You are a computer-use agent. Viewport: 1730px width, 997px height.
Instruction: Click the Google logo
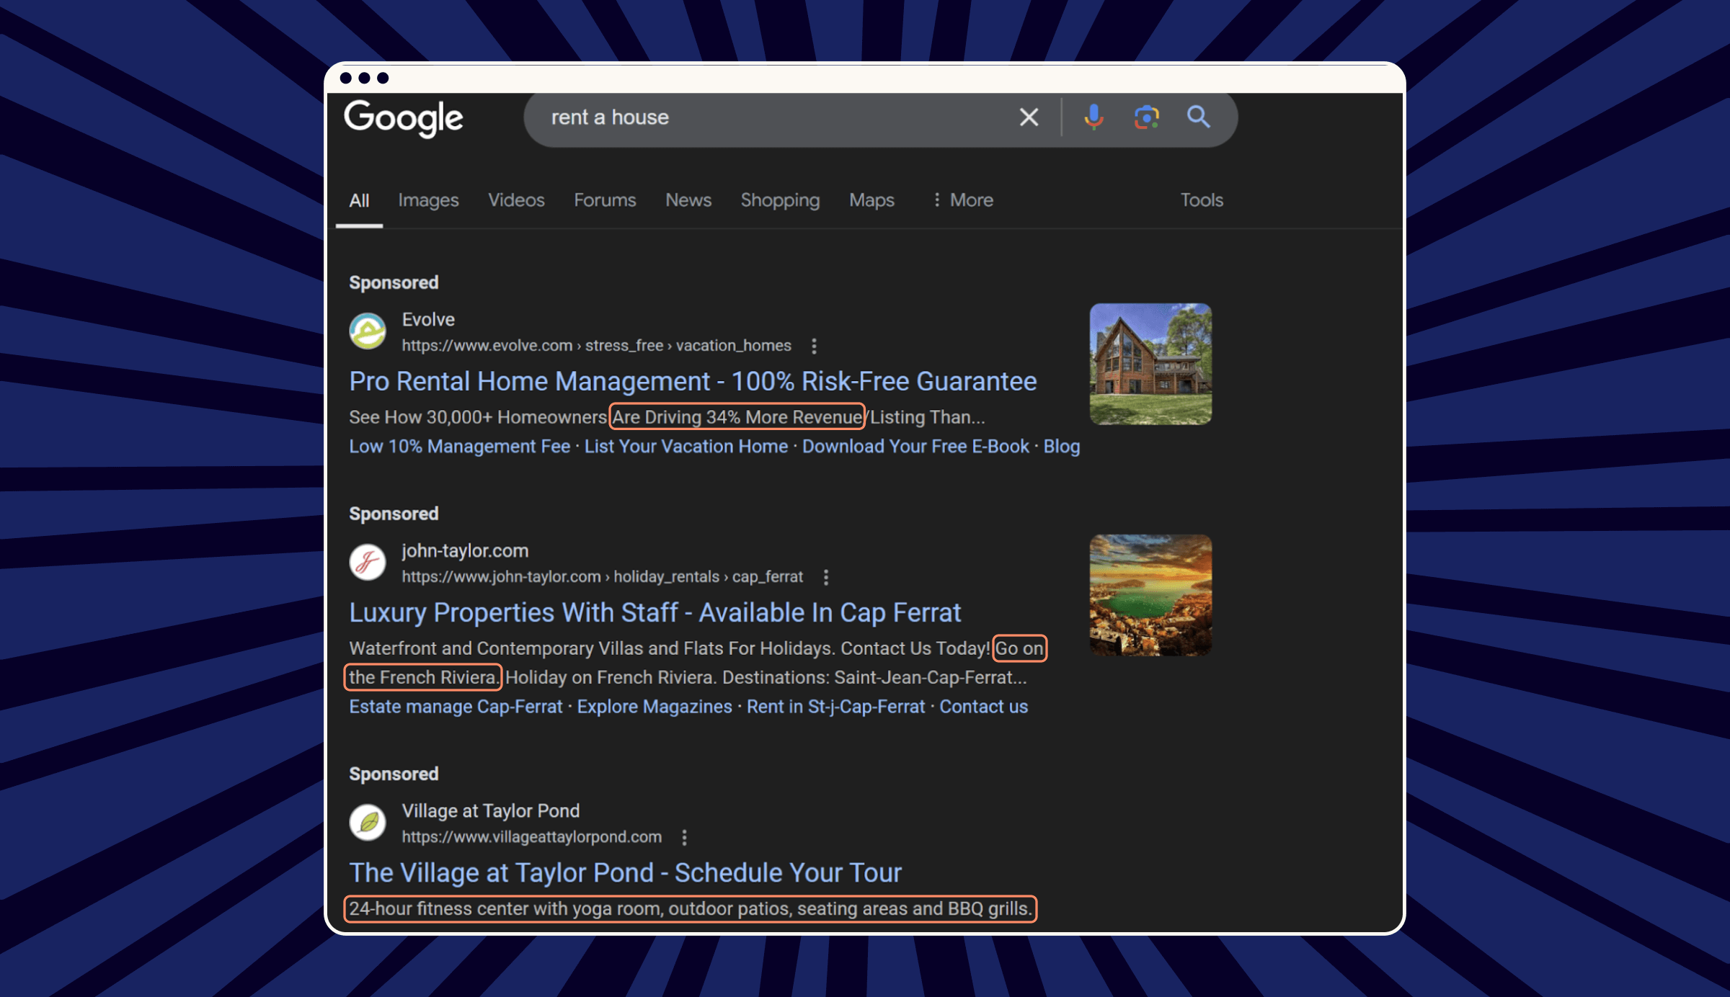[x=404, y=117]
